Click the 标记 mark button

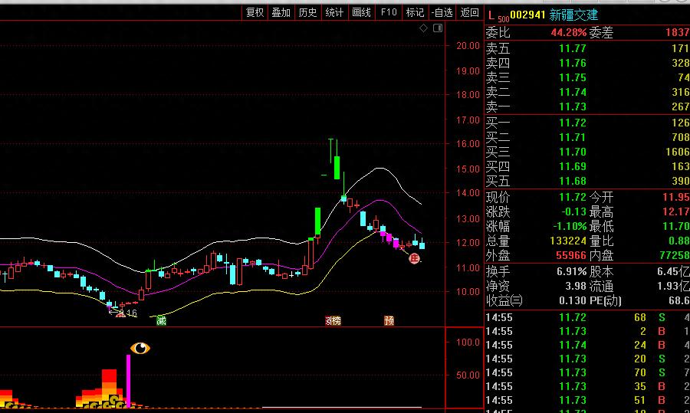pos(415,12)
